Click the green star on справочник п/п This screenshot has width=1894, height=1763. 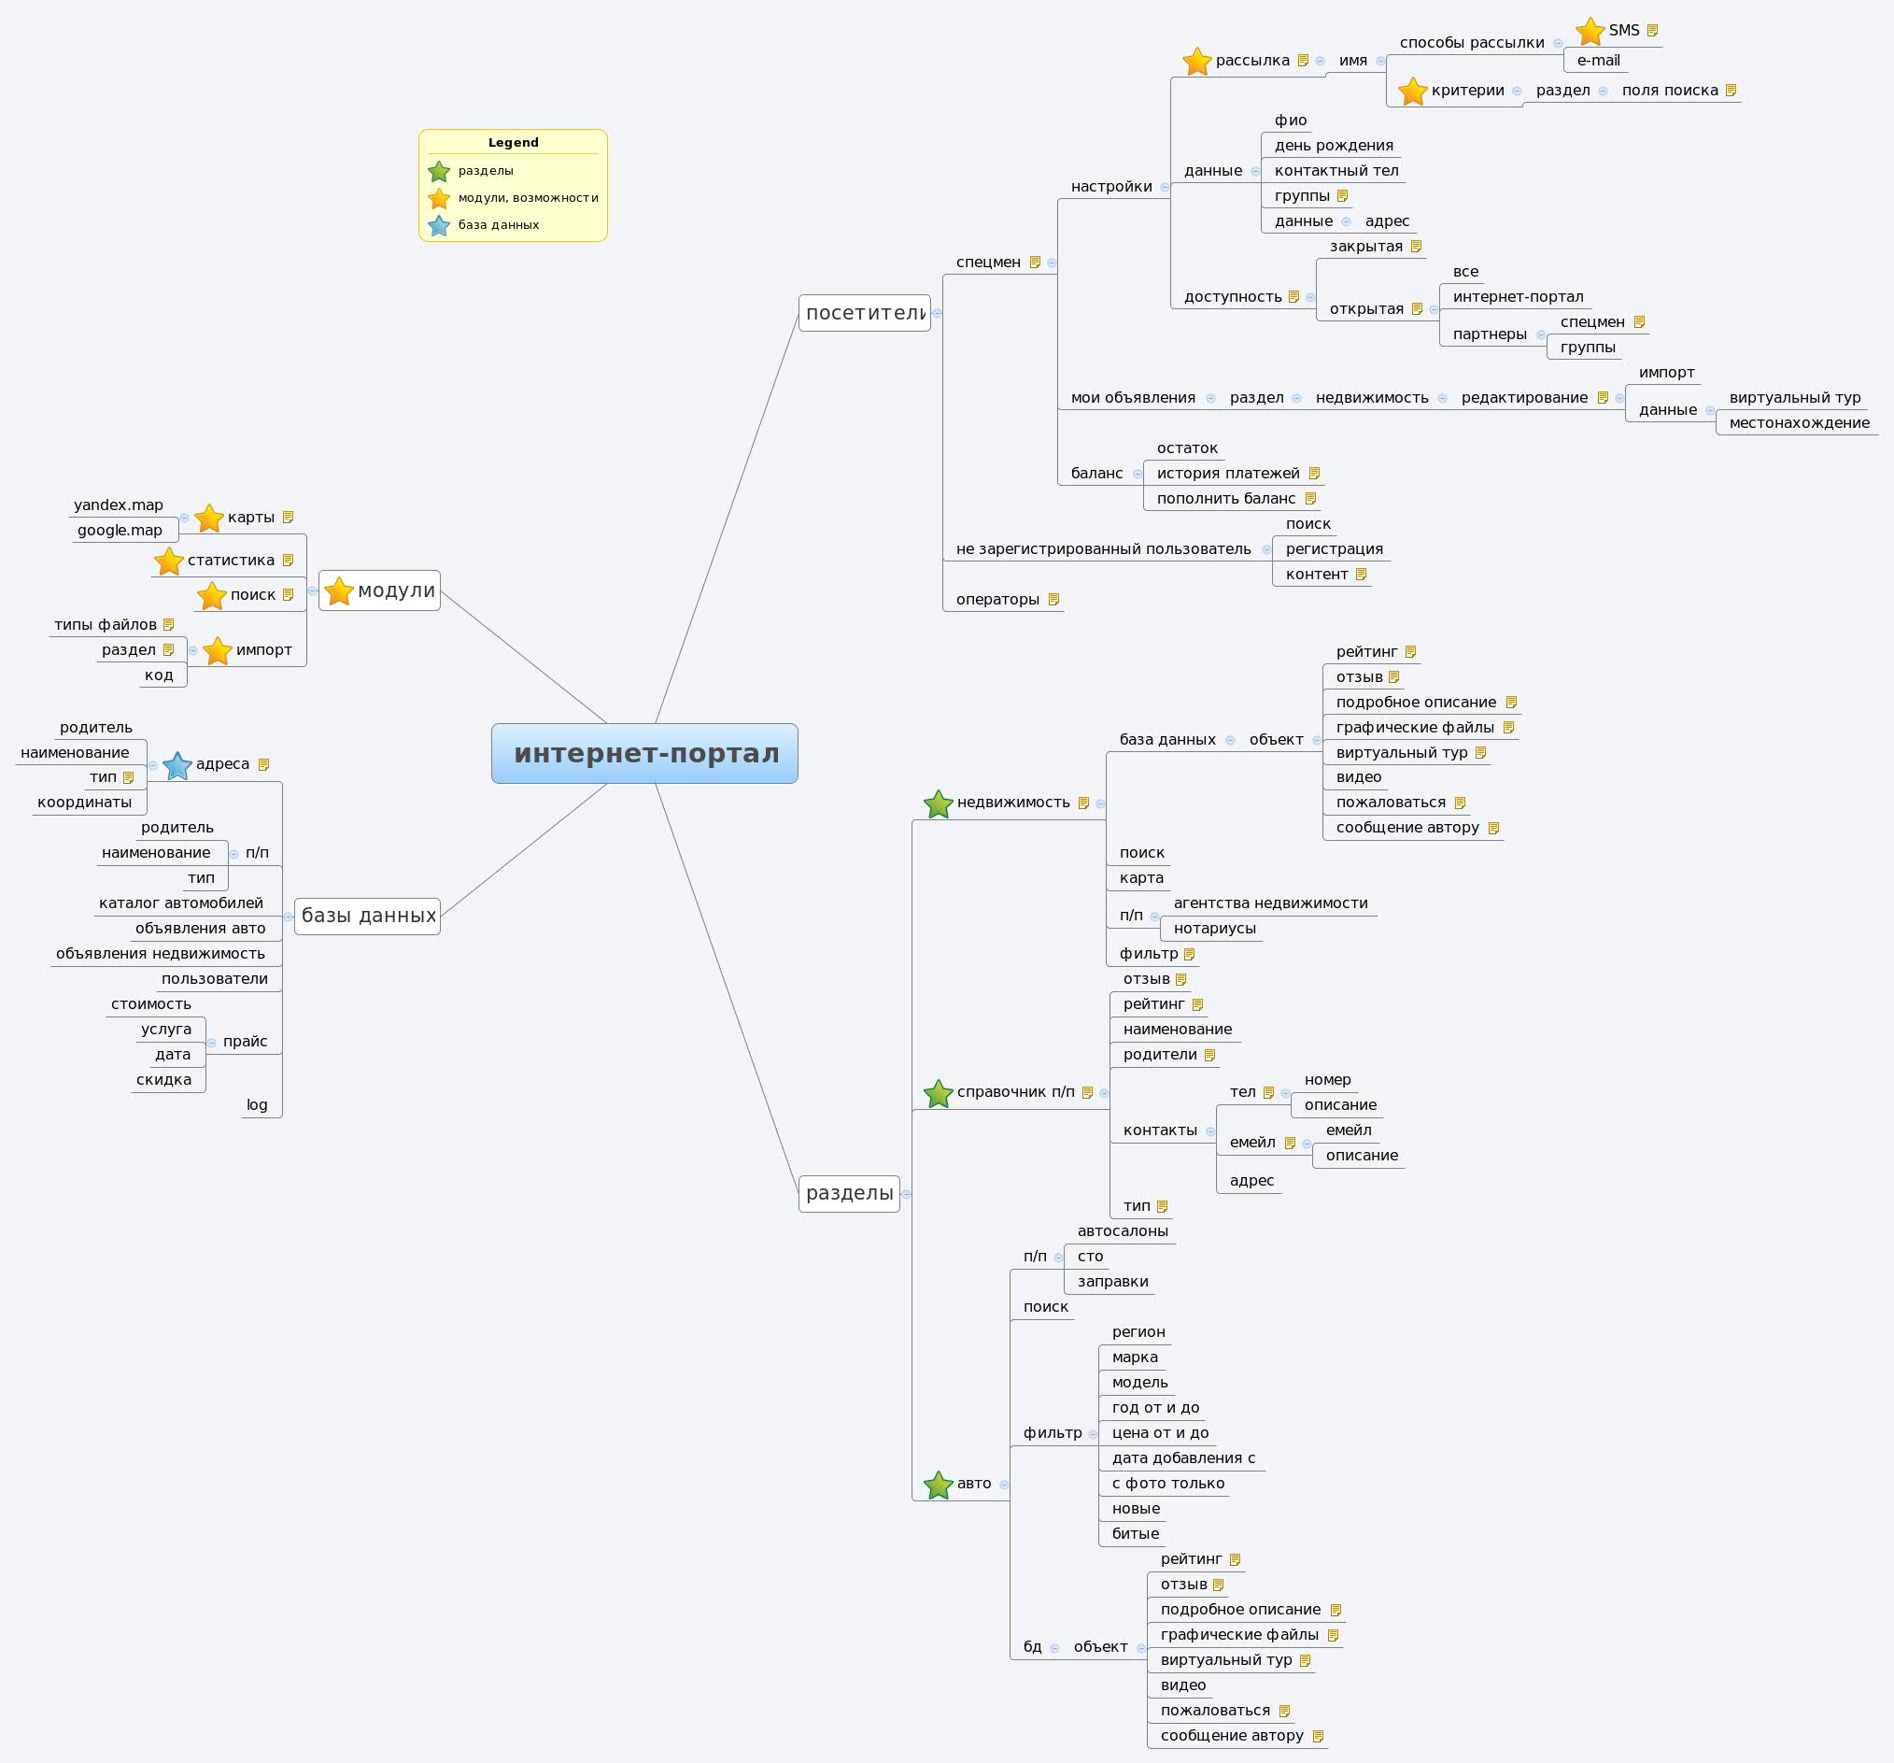point(937,1092)
